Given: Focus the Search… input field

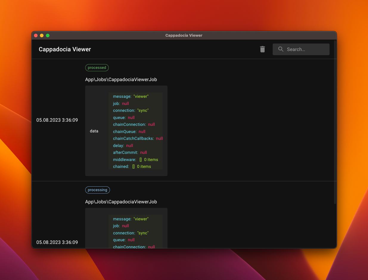Looking at the screenshot, I should tap(301, 49).
